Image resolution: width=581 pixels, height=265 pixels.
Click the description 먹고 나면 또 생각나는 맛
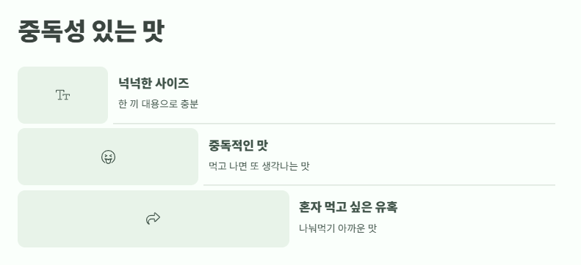pos(259,166)
